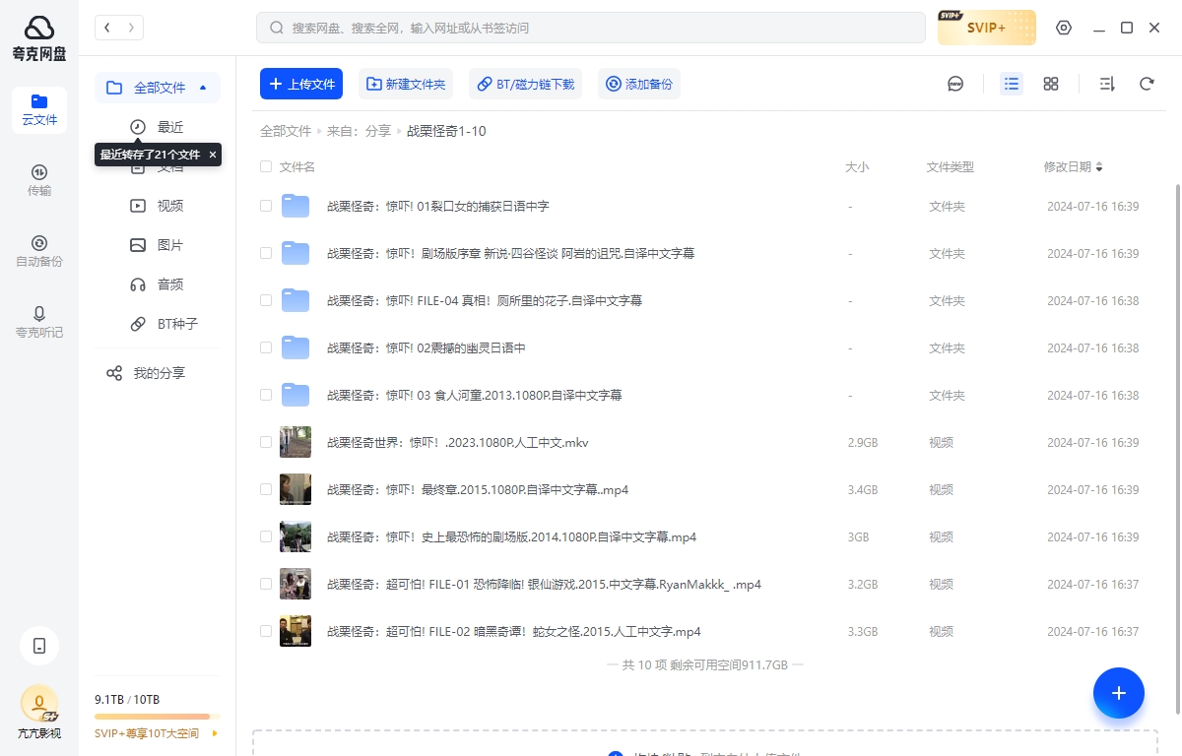Click the 上传文件 upload button
Image resolution: width=1182 pixels, height=756 pixels.
pyautogui.click(x=301, y=85)
